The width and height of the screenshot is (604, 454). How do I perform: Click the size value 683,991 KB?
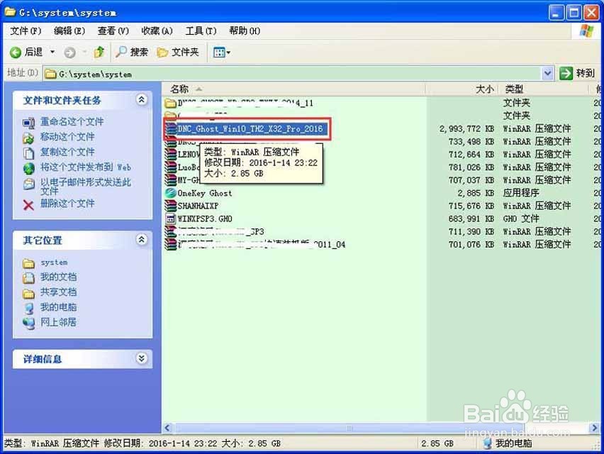pos(471,219)
